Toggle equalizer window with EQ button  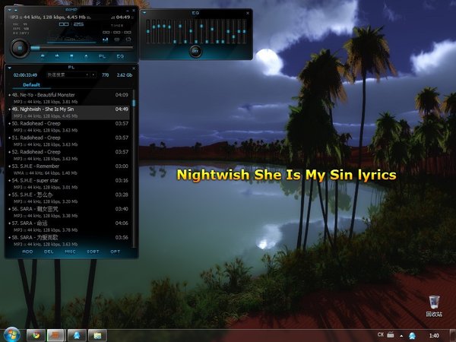tap(120, 56)
